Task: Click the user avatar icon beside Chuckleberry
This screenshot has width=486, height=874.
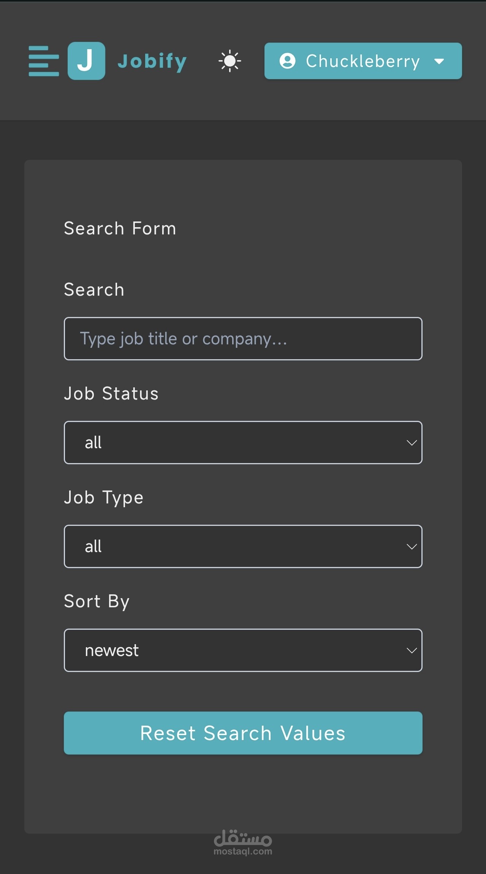Action: (x=288, y=61)
